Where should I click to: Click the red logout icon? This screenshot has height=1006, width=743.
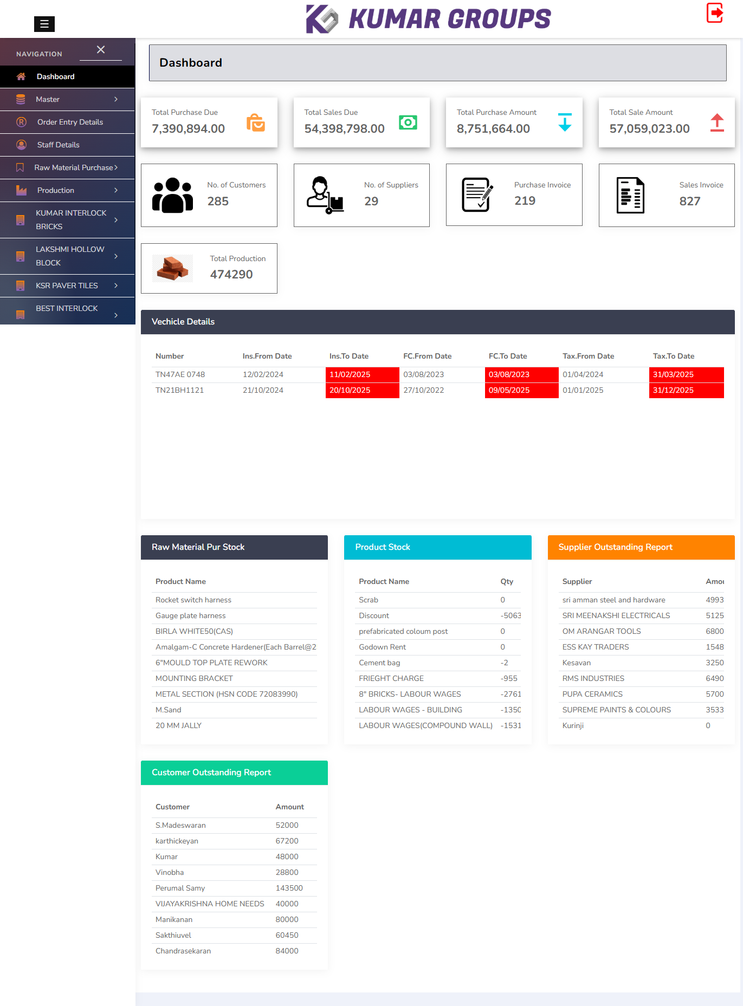click(715, 13)
